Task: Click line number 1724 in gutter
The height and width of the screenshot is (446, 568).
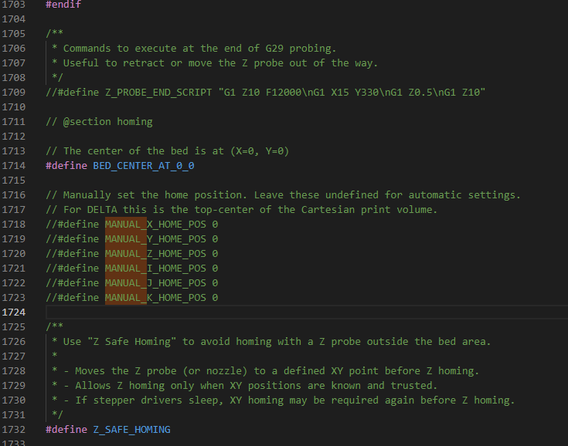Action: tap(14, 313)
